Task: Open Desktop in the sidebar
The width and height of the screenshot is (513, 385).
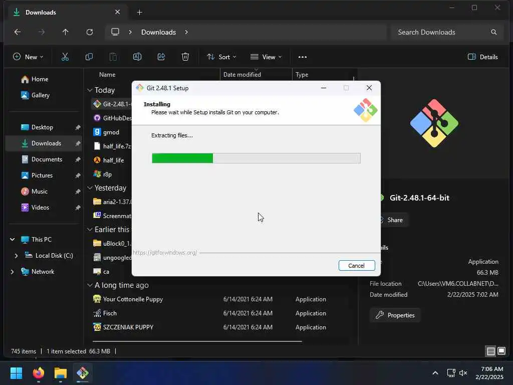Action: [43, 127]
